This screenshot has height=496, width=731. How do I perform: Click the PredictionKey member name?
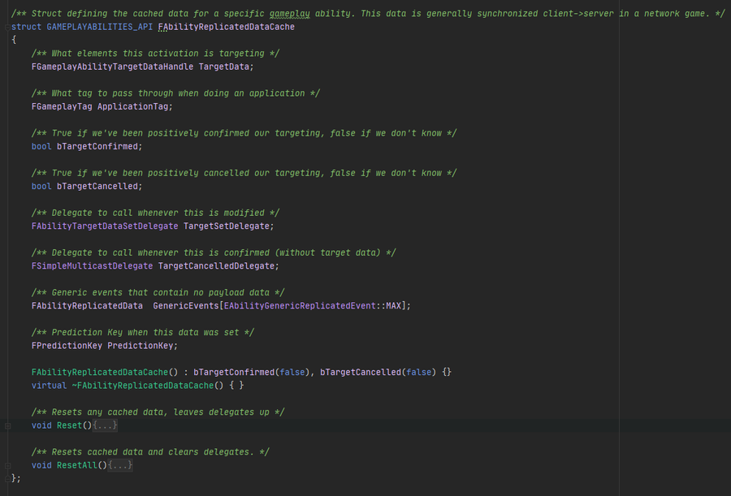pyautogui.click(x=141, y=346)
